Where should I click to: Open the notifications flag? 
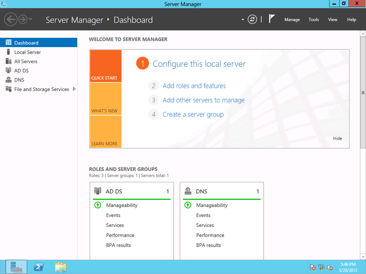point(271,19)
